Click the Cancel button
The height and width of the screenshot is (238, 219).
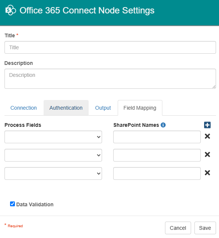coord(178,228)
